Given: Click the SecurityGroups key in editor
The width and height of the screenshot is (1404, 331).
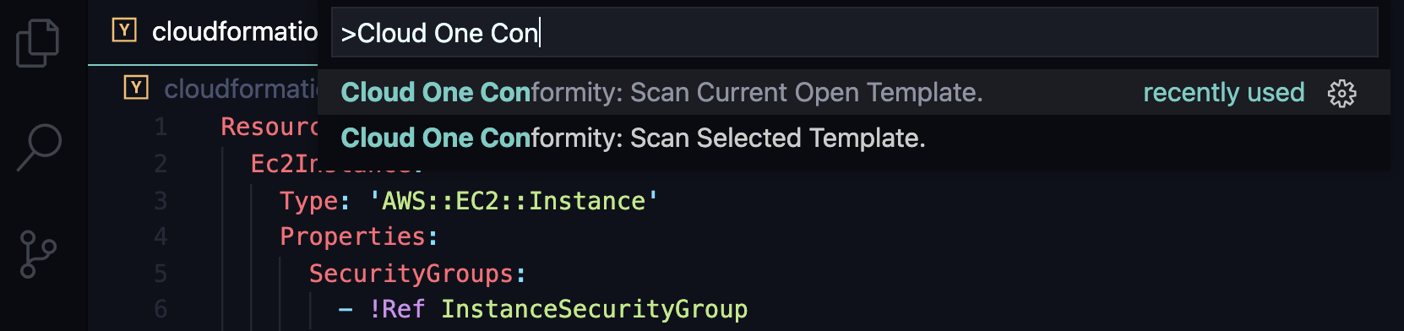Looking at the screenshot, I should tap(411, 274).
